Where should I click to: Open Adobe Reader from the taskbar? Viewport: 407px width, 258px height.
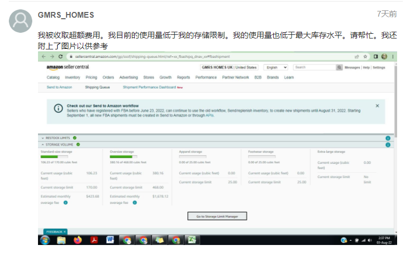pyautogui.click(x=94, y=240)
